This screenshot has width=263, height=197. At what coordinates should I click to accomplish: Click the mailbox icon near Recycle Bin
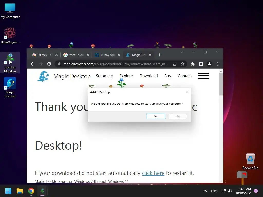tap(242, 177)
